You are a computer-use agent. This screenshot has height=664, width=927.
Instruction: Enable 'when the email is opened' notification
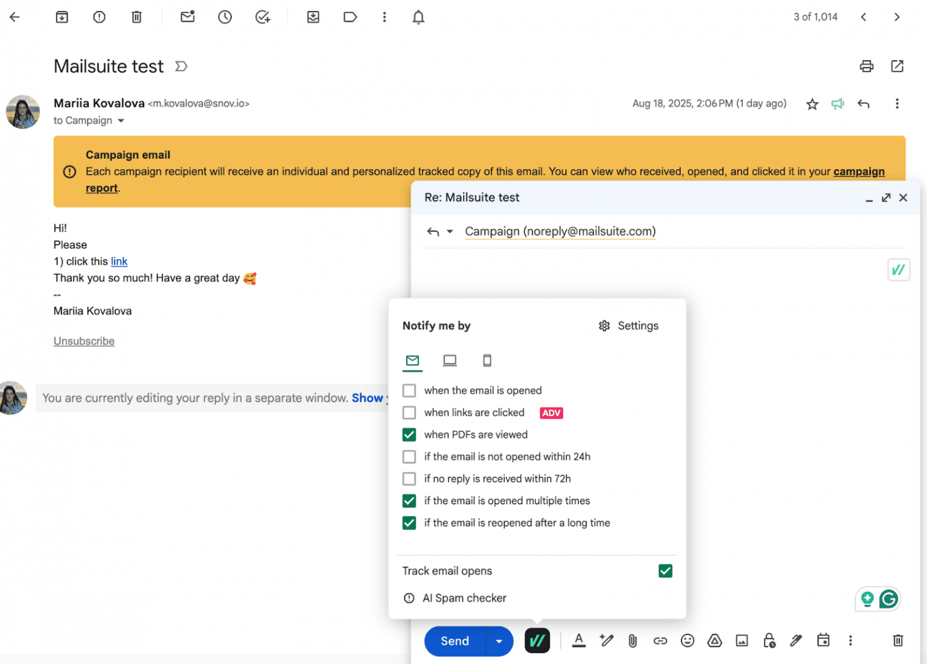click(409, 391)
